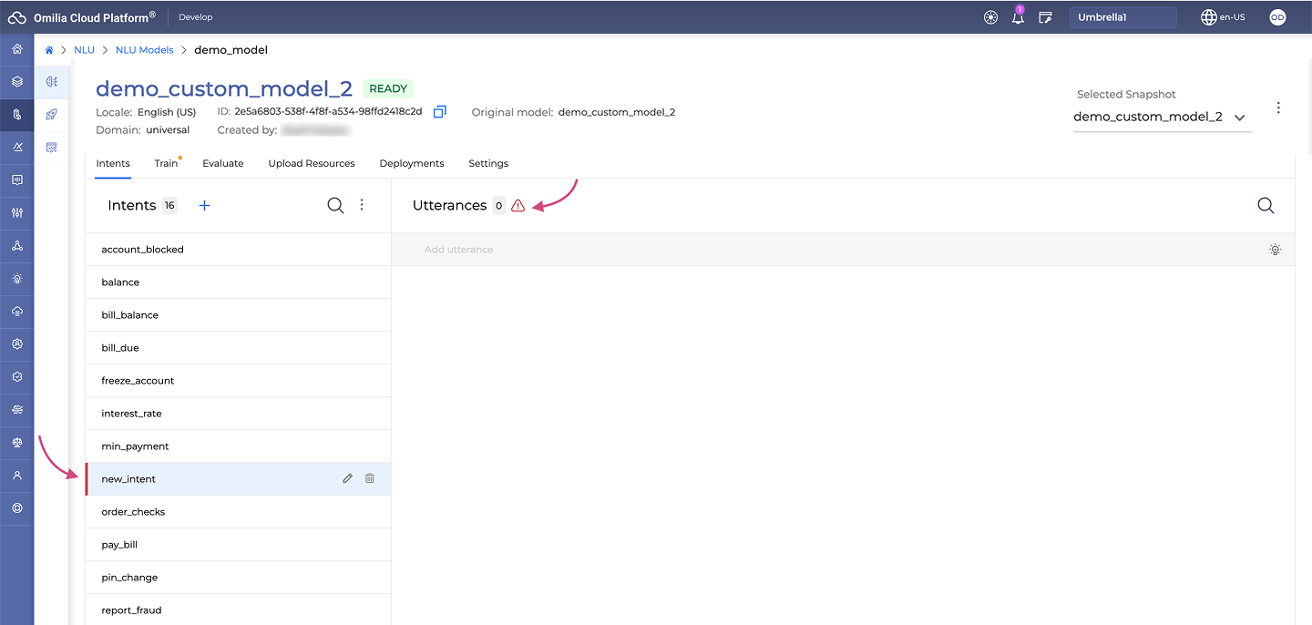Open the en-US language selector

point(1223,17)
